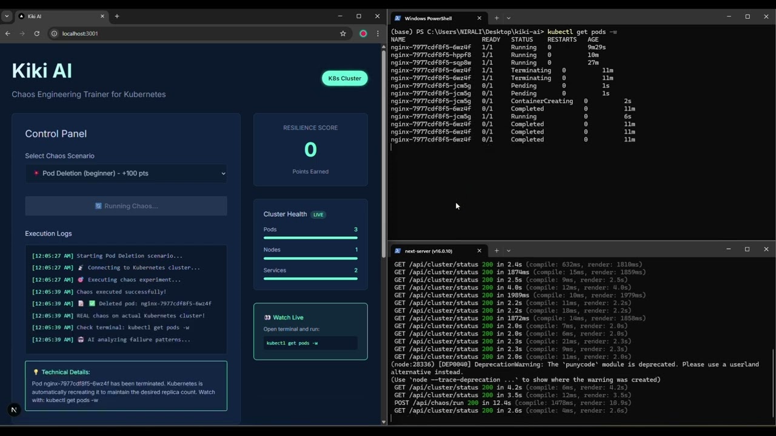
Task: Click the nginx-7977cdf8f5-sqp8w pod row
Action: [495, 62]
